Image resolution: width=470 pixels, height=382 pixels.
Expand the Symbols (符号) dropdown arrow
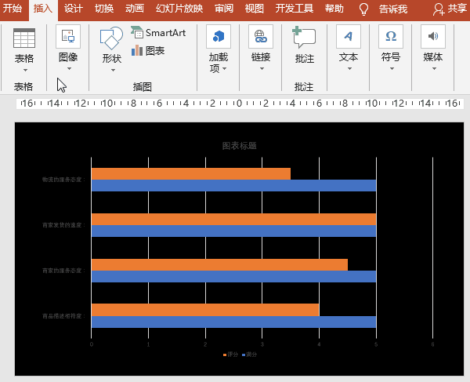coord(392,69)
